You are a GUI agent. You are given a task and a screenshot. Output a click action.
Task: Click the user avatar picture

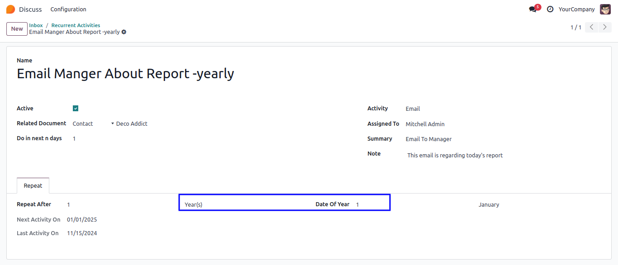605,9
